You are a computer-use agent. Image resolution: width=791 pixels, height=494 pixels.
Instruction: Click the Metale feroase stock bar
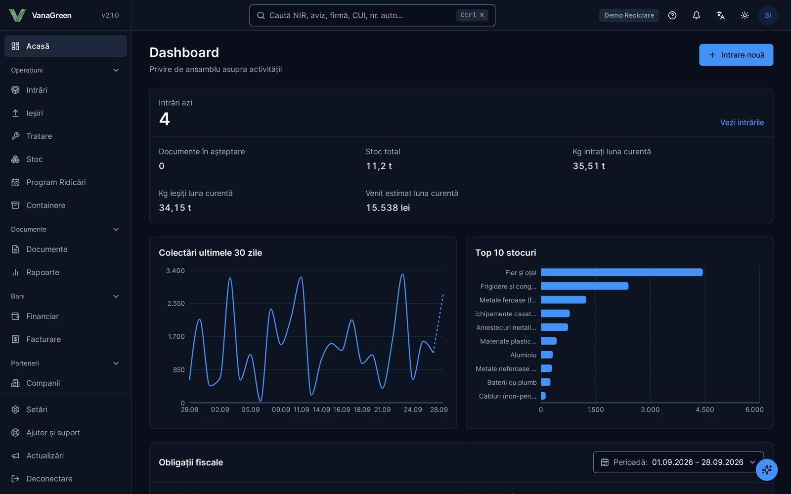point(563,300)
